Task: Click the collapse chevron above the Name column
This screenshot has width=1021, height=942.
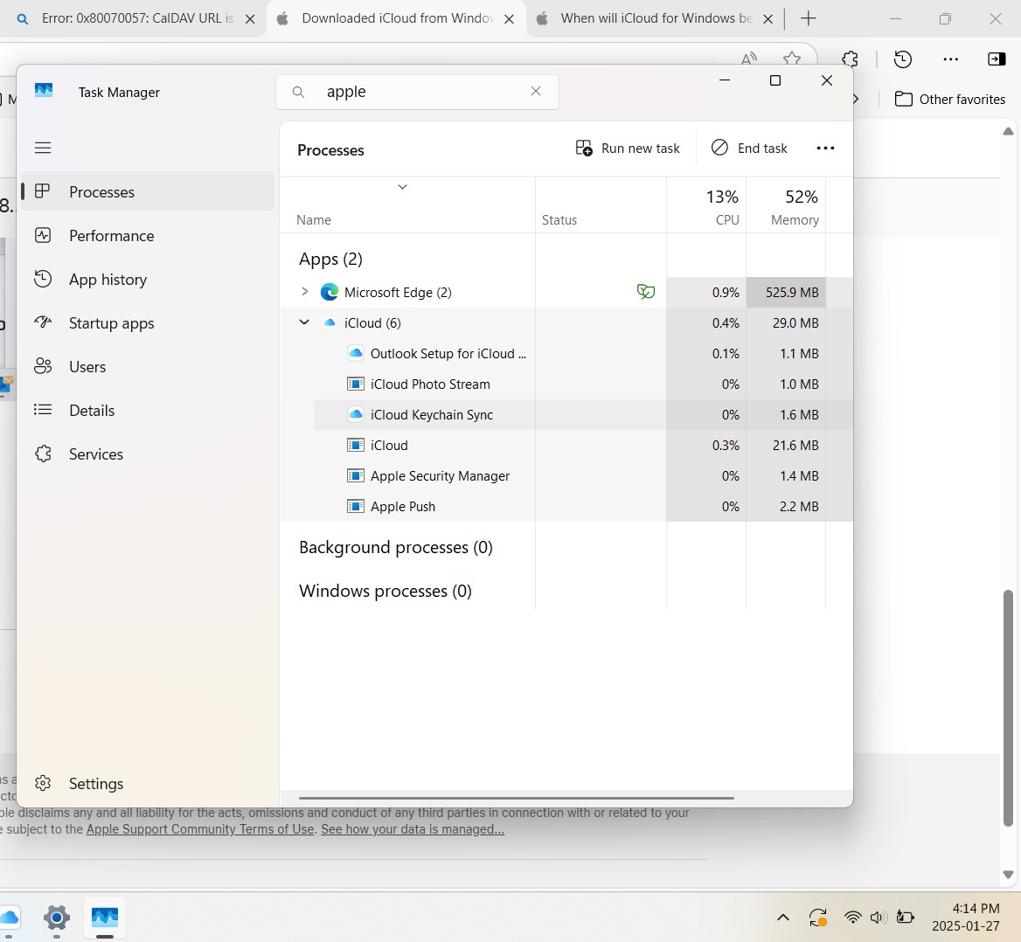Action: click(x=402, y=187)
